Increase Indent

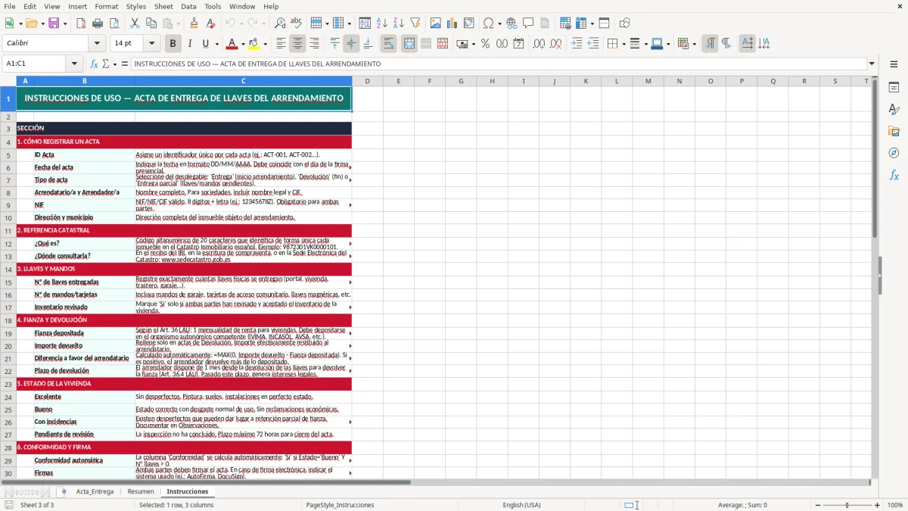coord(577,44)
